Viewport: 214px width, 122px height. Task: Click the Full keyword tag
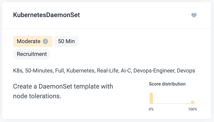(x=60, y=71)
